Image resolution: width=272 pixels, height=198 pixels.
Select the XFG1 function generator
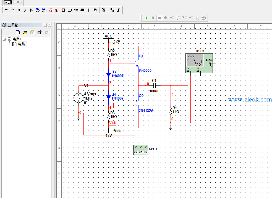[141, 150]
